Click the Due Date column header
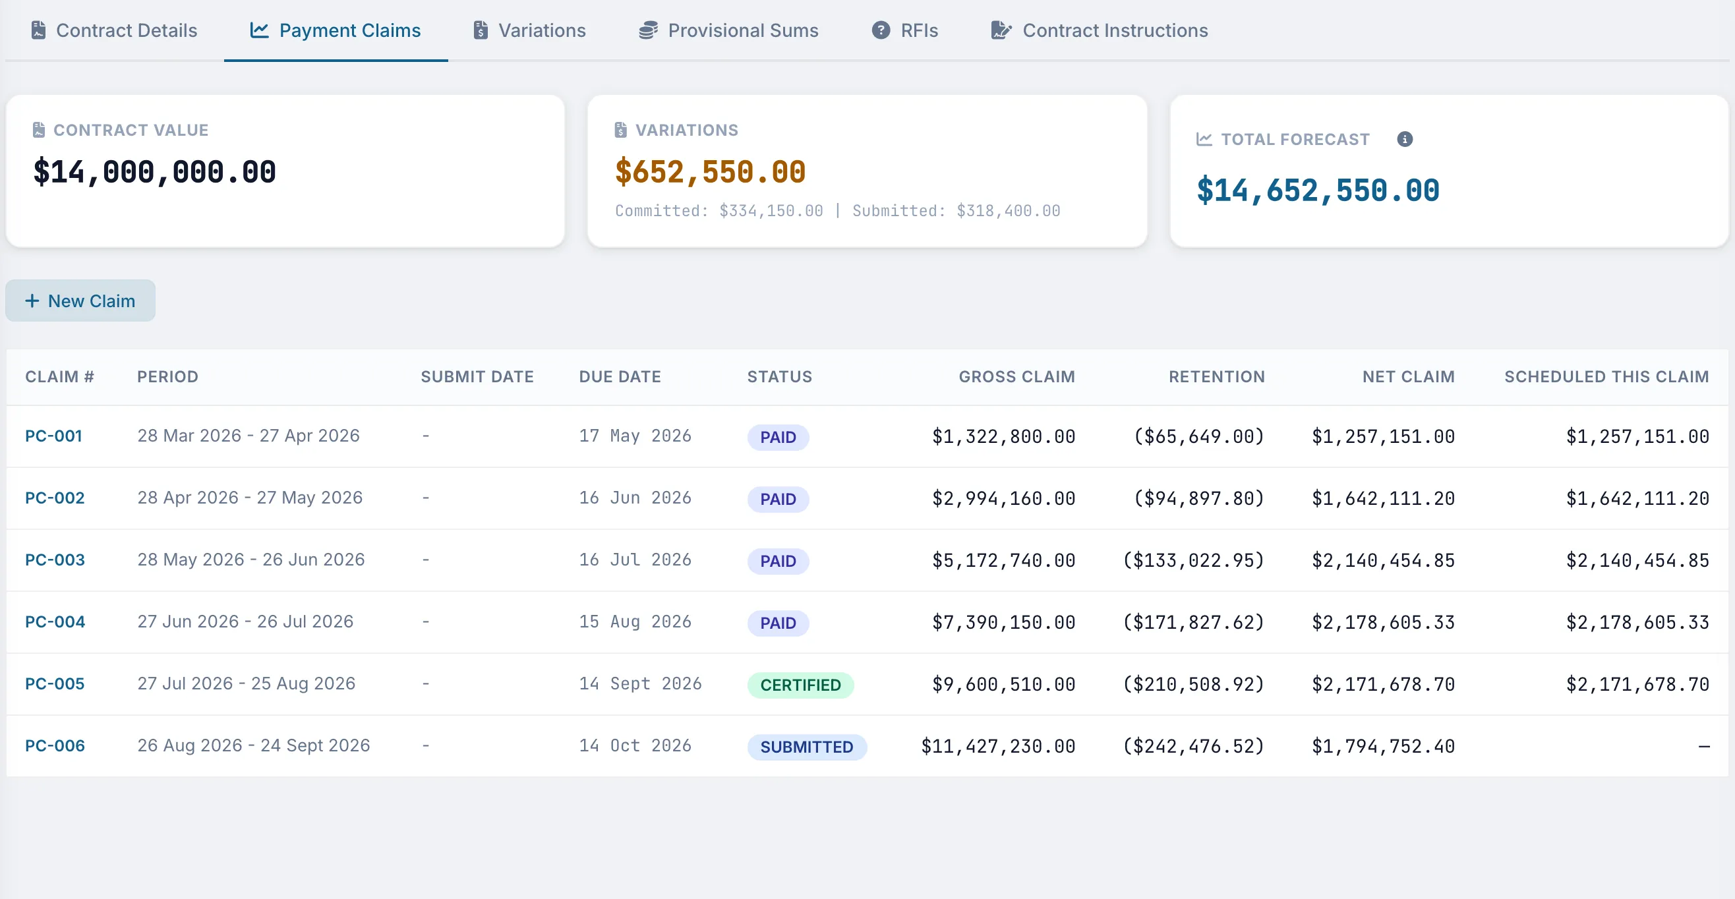The width and height of the screenshot is (1735, 899). (620, 376)
